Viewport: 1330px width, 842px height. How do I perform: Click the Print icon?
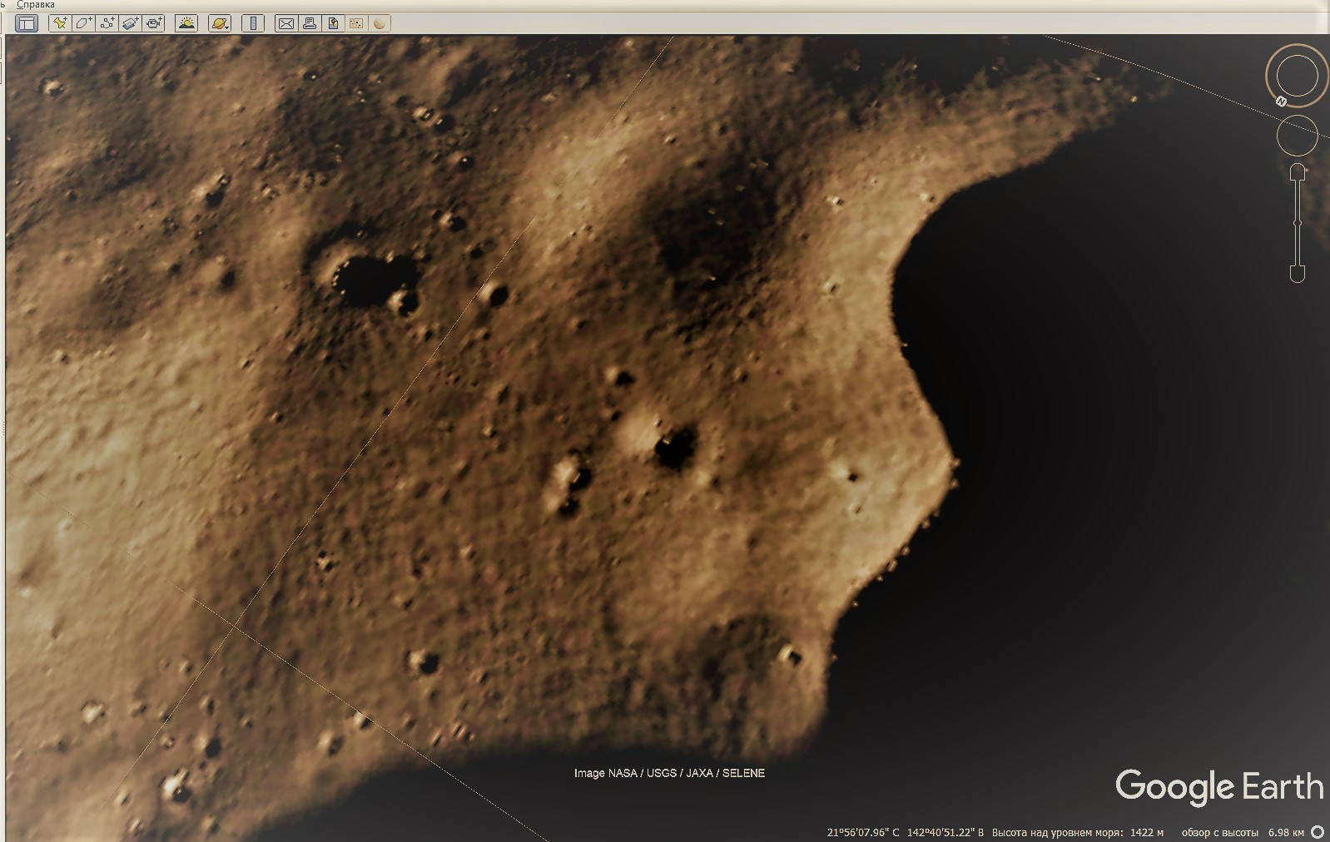[x=310, y=23]
